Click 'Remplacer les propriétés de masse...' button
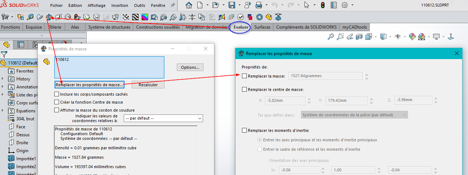The image size is (468, 175). coord(89,84)
